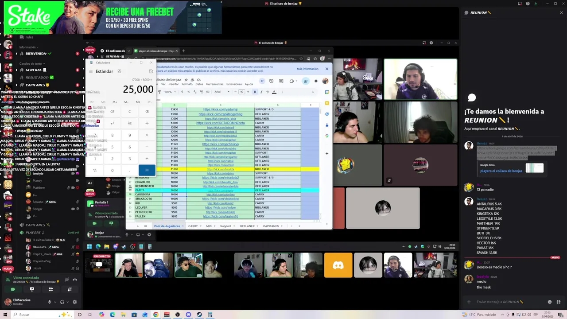The width and height of the screenshot is (567, 319).
Task: Open calculator history icon
Action: coord(151,71)
